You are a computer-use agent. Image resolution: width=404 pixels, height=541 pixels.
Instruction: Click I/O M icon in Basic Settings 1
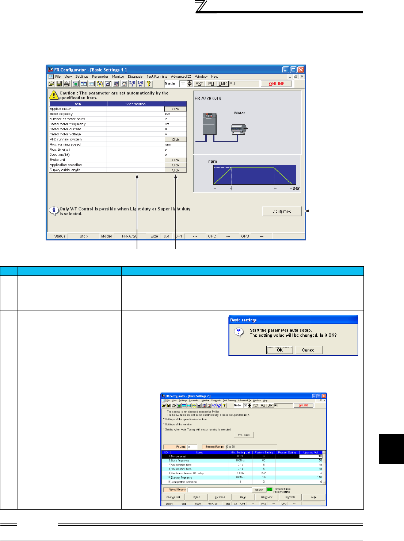coord(140,84)
